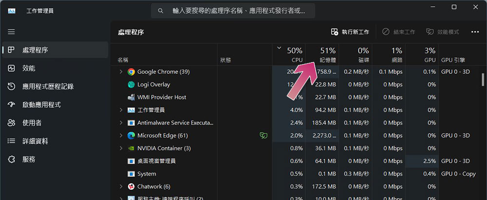Click the 185.4 MB memory value
Image resolution: width=487 pixels, height=200 pixels.
coord(324,123)
